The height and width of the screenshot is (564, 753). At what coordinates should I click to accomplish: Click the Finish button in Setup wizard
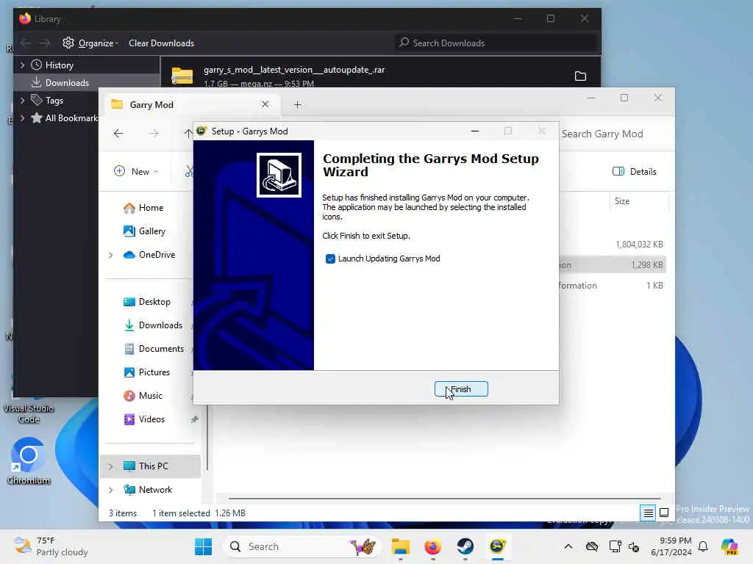pyautogui.click(x=461, y=389)
